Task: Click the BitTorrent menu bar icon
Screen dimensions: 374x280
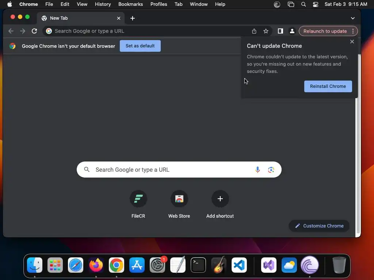Action: [277, 4]
